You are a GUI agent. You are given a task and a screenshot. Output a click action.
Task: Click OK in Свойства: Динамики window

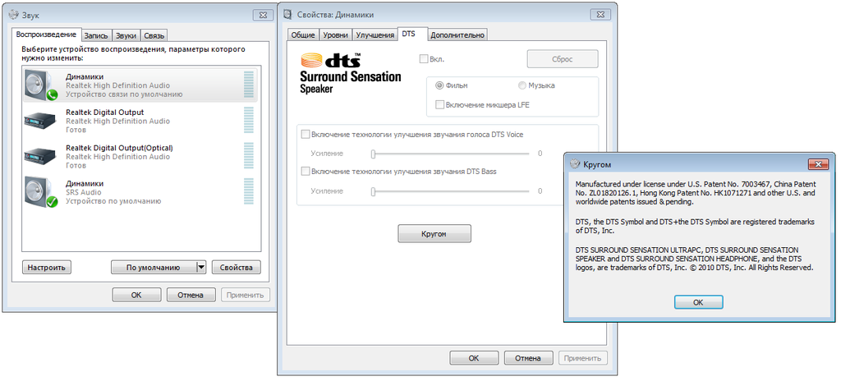coord(474,358)
